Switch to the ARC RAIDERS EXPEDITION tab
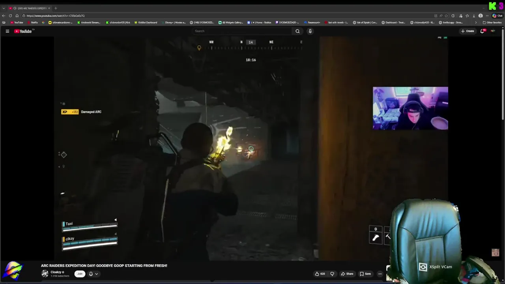Viewport: 505px width, 284px height. (30, 8)
